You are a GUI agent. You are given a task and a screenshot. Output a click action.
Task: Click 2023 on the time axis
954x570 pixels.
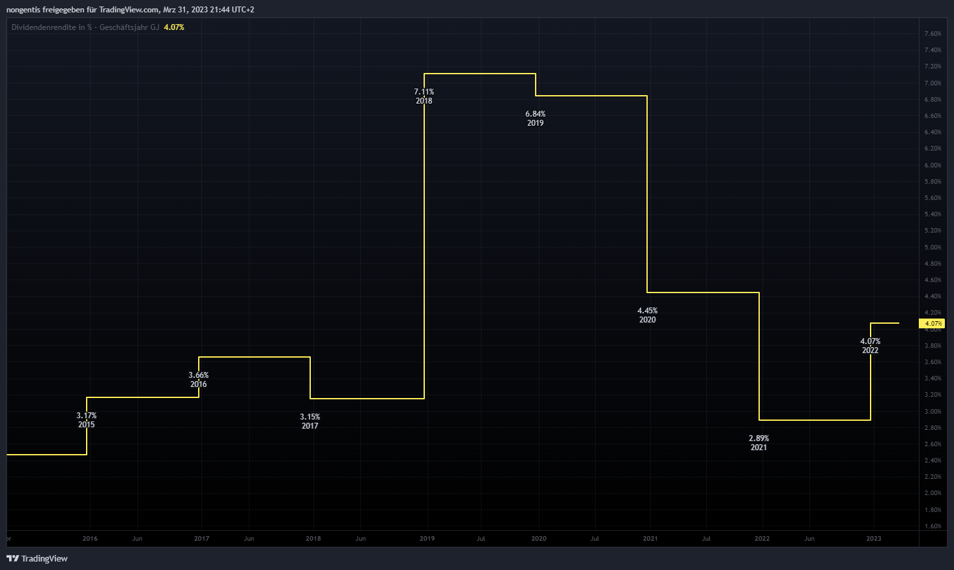point(874,539)
